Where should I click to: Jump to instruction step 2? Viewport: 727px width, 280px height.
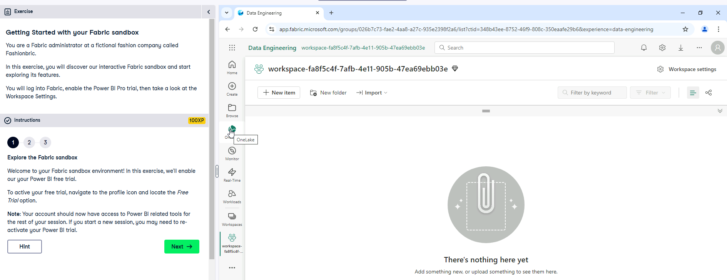[29, 142]
